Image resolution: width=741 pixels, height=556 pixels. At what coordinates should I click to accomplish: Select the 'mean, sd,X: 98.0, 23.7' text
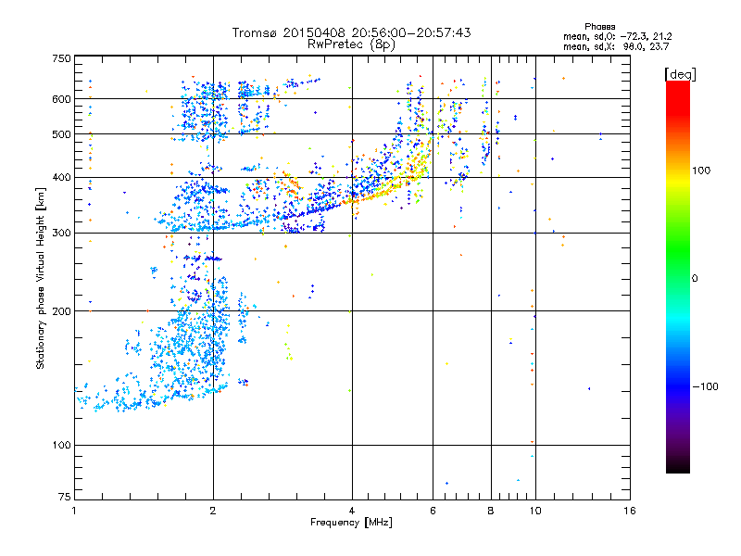[x=616, y=46]
